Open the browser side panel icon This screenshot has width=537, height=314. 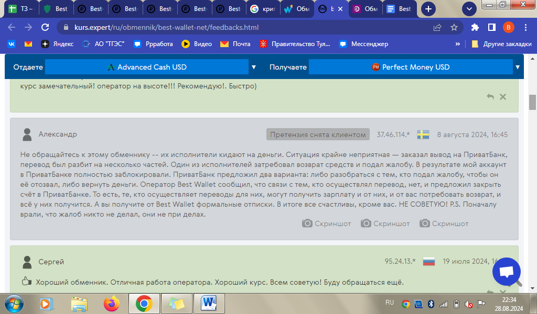coord(492,27)
